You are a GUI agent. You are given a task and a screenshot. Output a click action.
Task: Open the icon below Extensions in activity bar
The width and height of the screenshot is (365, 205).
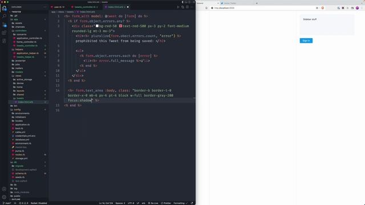[4, 41]
